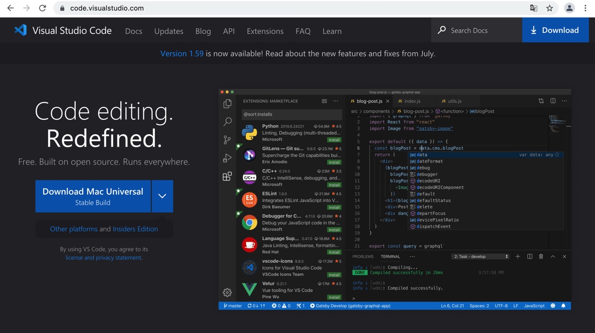Screen dimensions: 595x333
Task: Open the 2: Task - develop dropdown
Action: 480,256
